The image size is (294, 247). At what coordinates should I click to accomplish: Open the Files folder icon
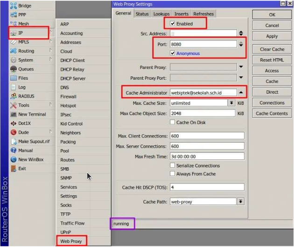13,78
